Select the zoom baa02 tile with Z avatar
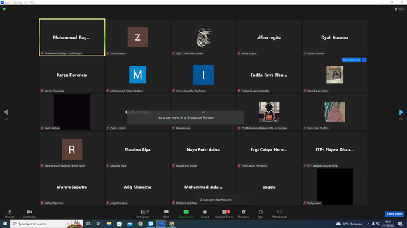Viewport: 407px width, 228px height. [138, 37]
